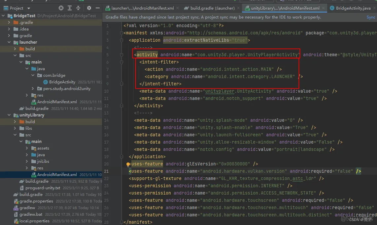The width and height of the screenshot is (377, 225).
Task: Fold the application tag on line 3
Action: click(x=122, y=40)
